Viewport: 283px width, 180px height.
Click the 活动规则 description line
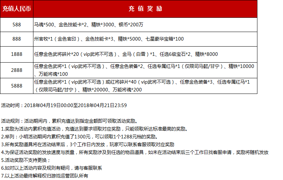pyautogui.click(x=70, y=121)
